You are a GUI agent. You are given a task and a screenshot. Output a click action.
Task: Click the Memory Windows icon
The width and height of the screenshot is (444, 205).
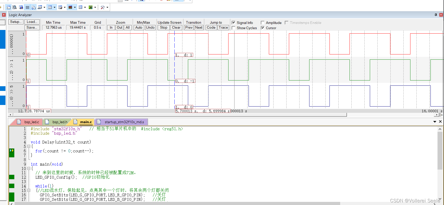click(50, 7)
